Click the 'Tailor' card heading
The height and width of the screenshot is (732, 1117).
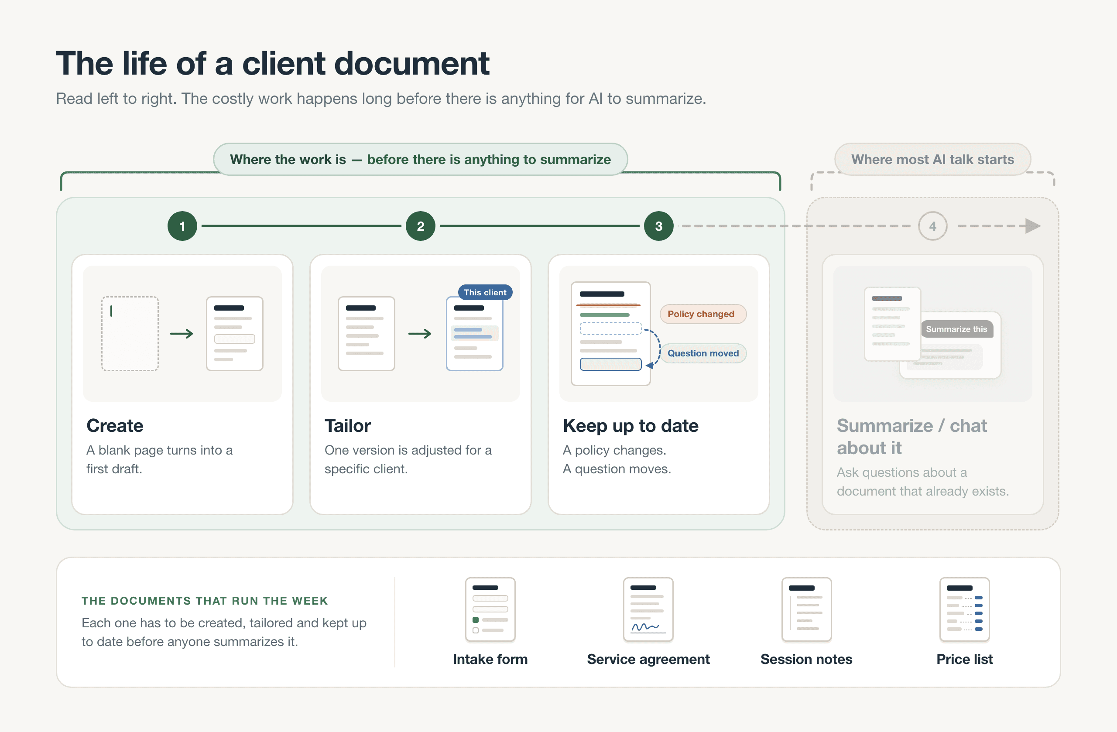point(348,426)
